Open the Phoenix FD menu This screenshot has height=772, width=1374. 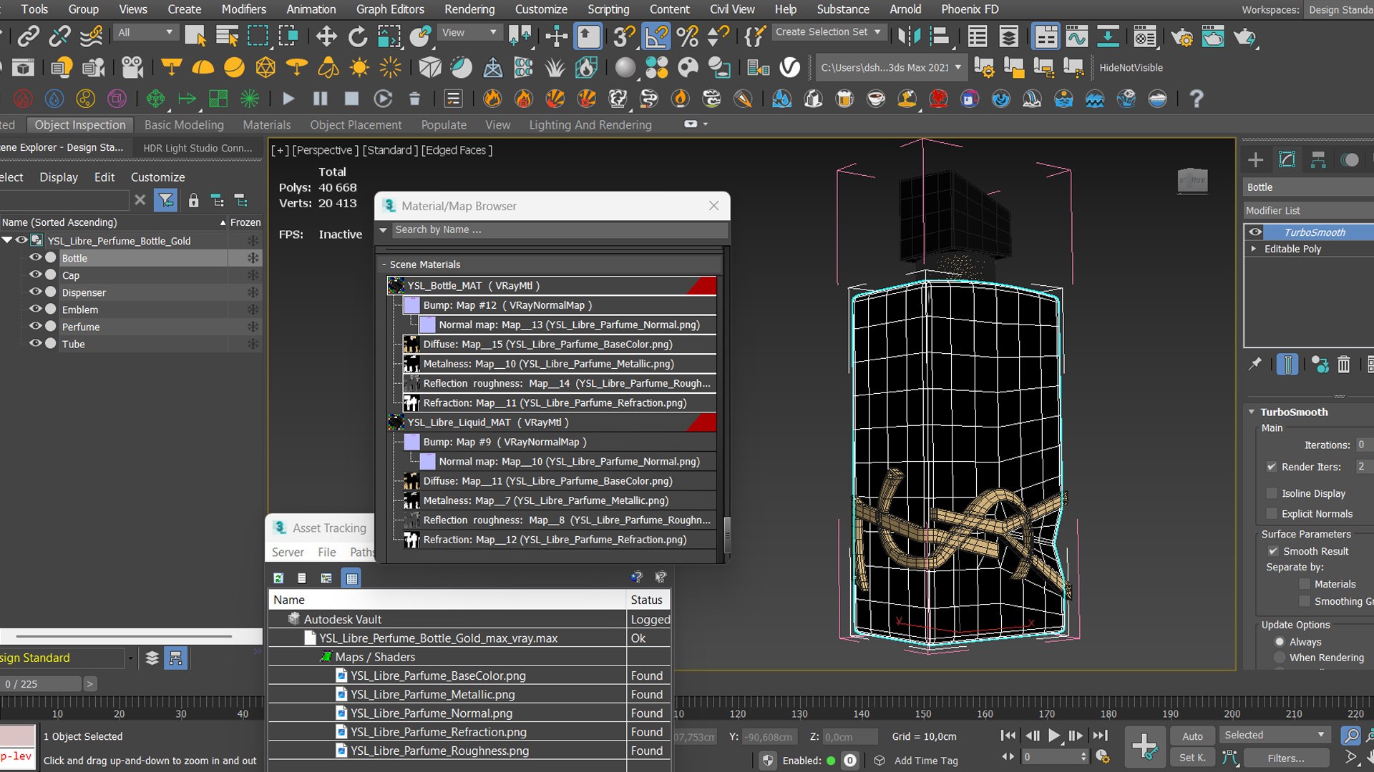coord(970,9)
